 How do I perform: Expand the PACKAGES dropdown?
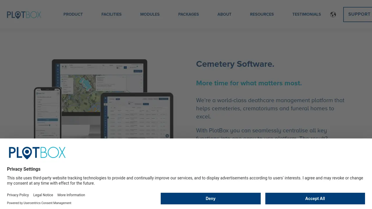(188, 14)
